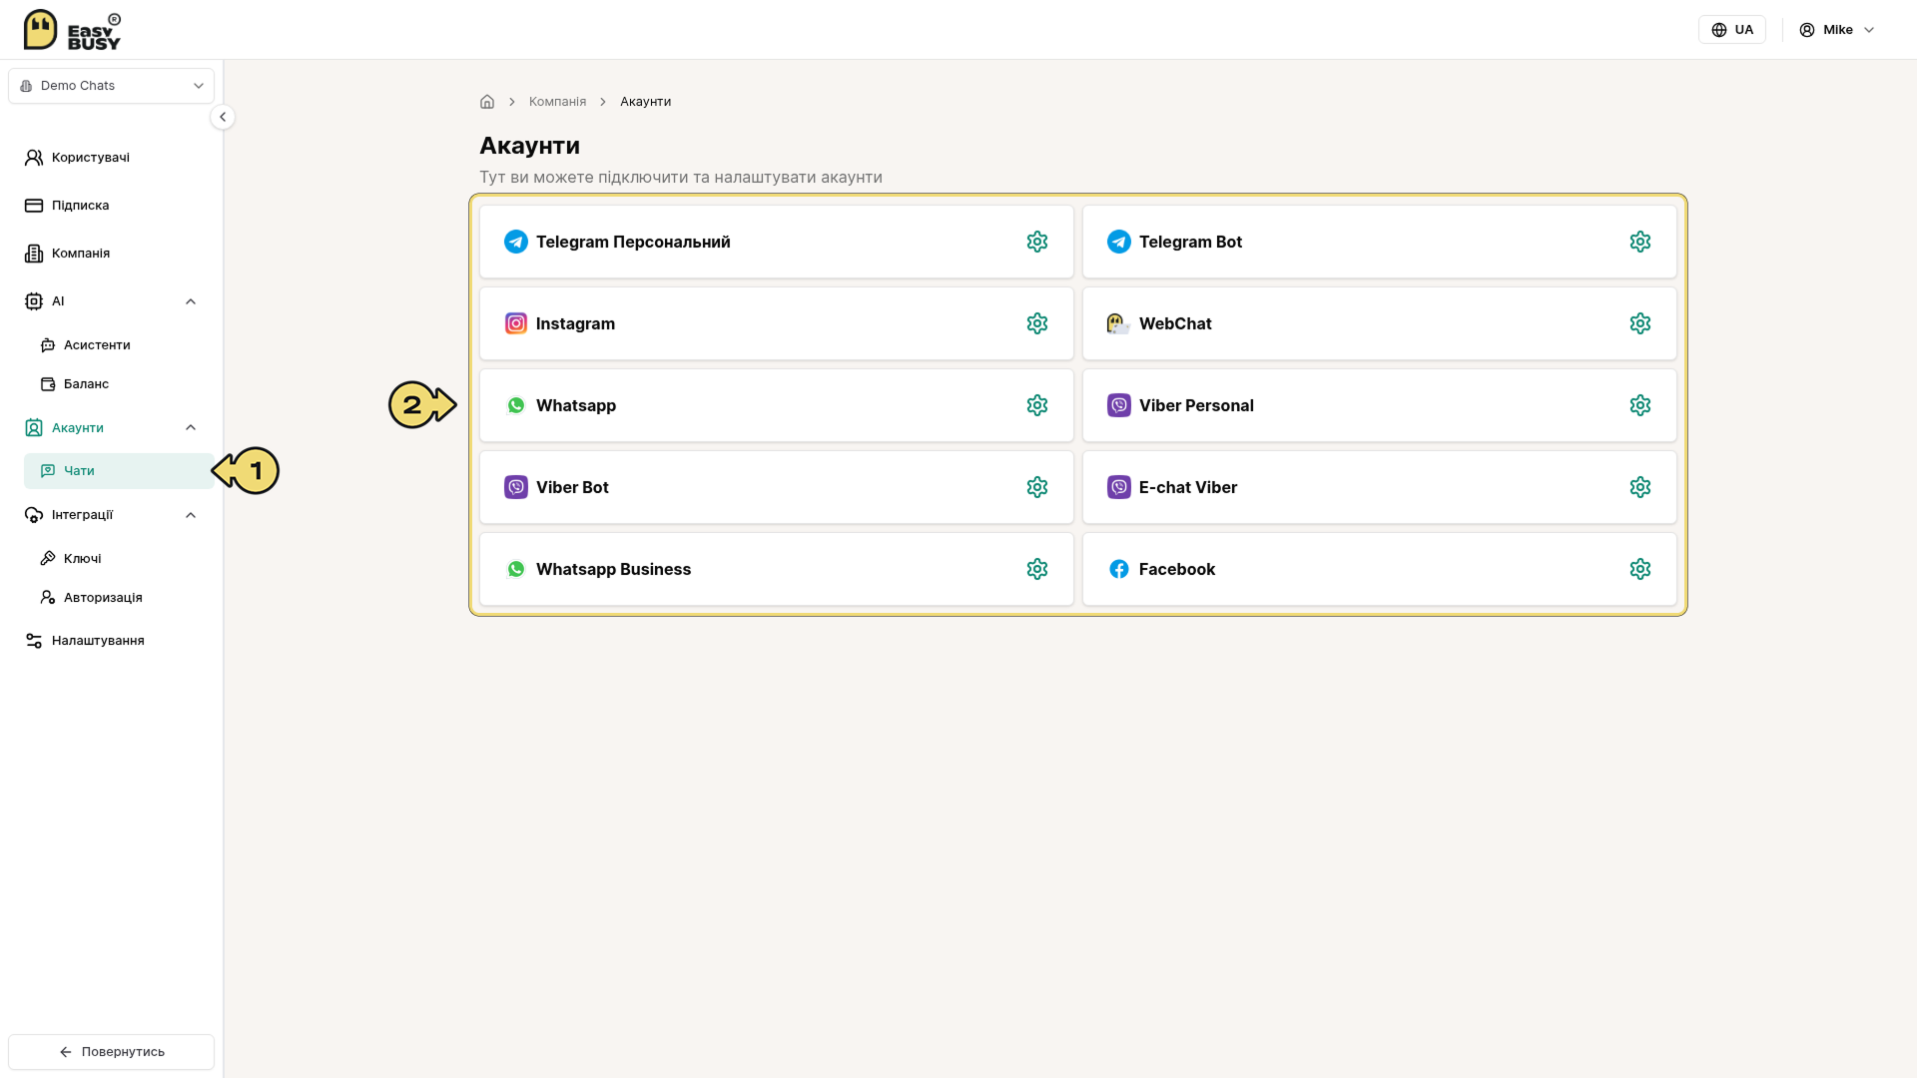Open settings gear on Facebook card
1917x1078 pixels.
point(1640,569)
